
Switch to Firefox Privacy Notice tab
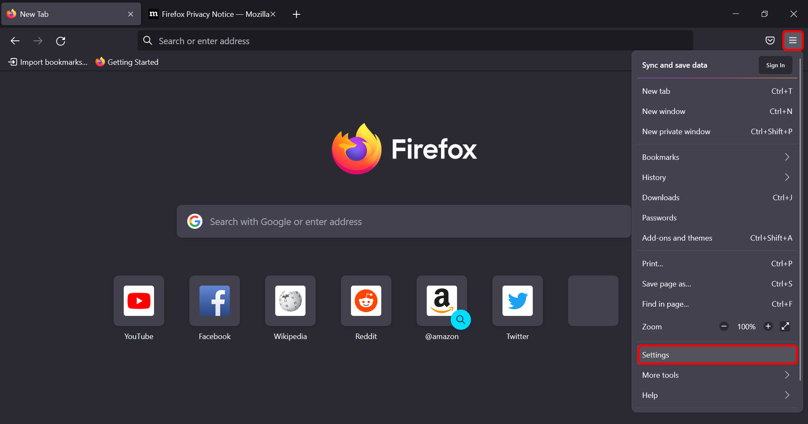[x=213, y=14]
